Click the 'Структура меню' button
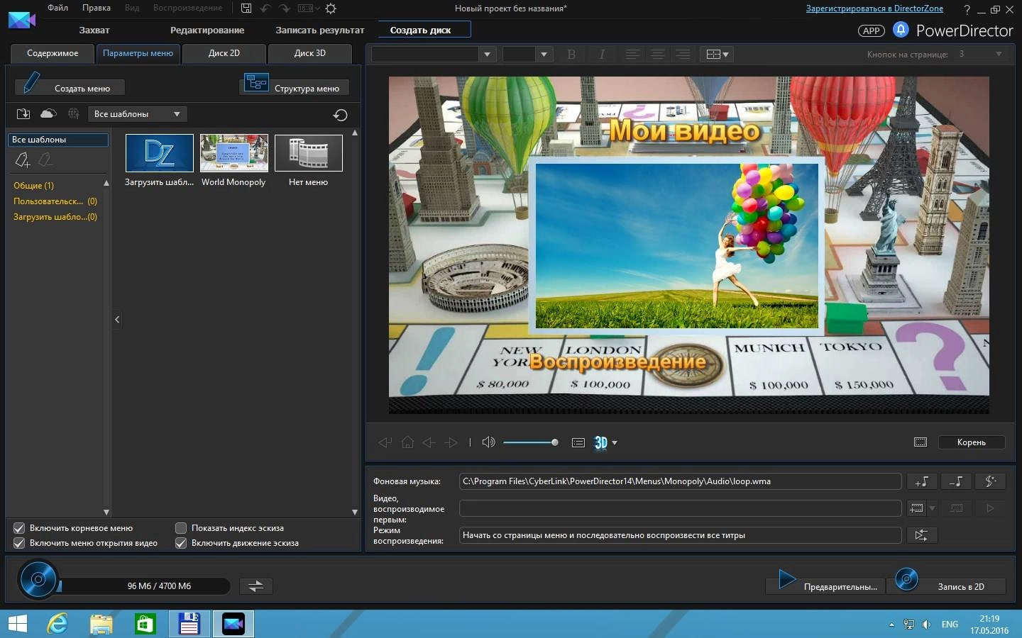 coord(295,86)
